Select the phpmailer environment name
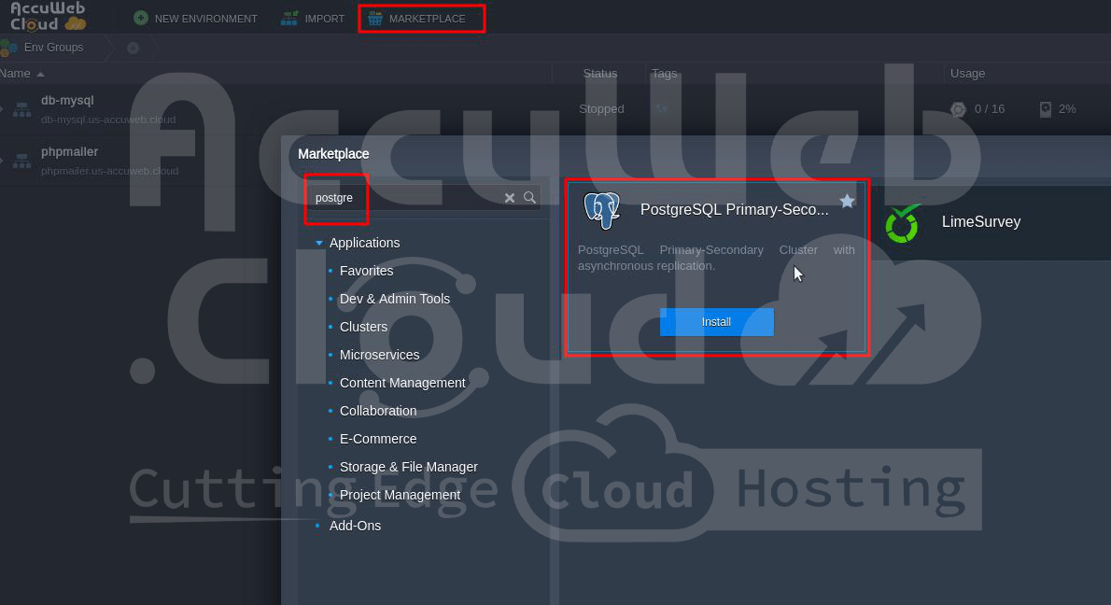This screenshot has width=1111, height=605. 69,151
